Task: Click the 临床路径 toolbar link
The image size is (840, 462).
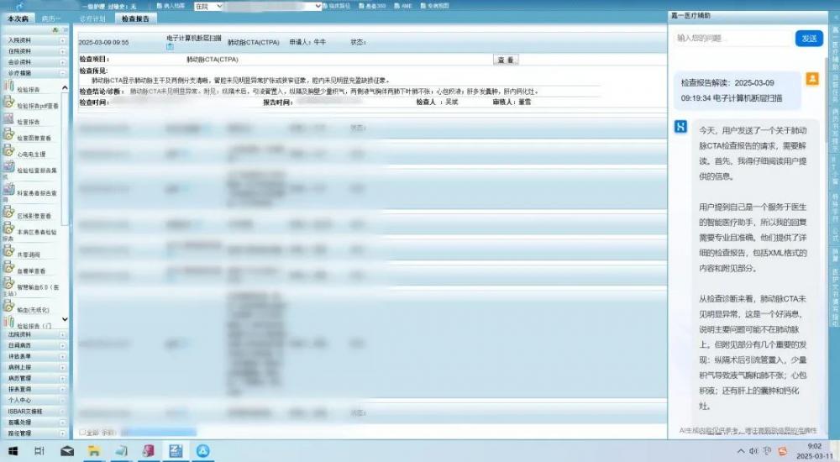Action: point(337,6)
